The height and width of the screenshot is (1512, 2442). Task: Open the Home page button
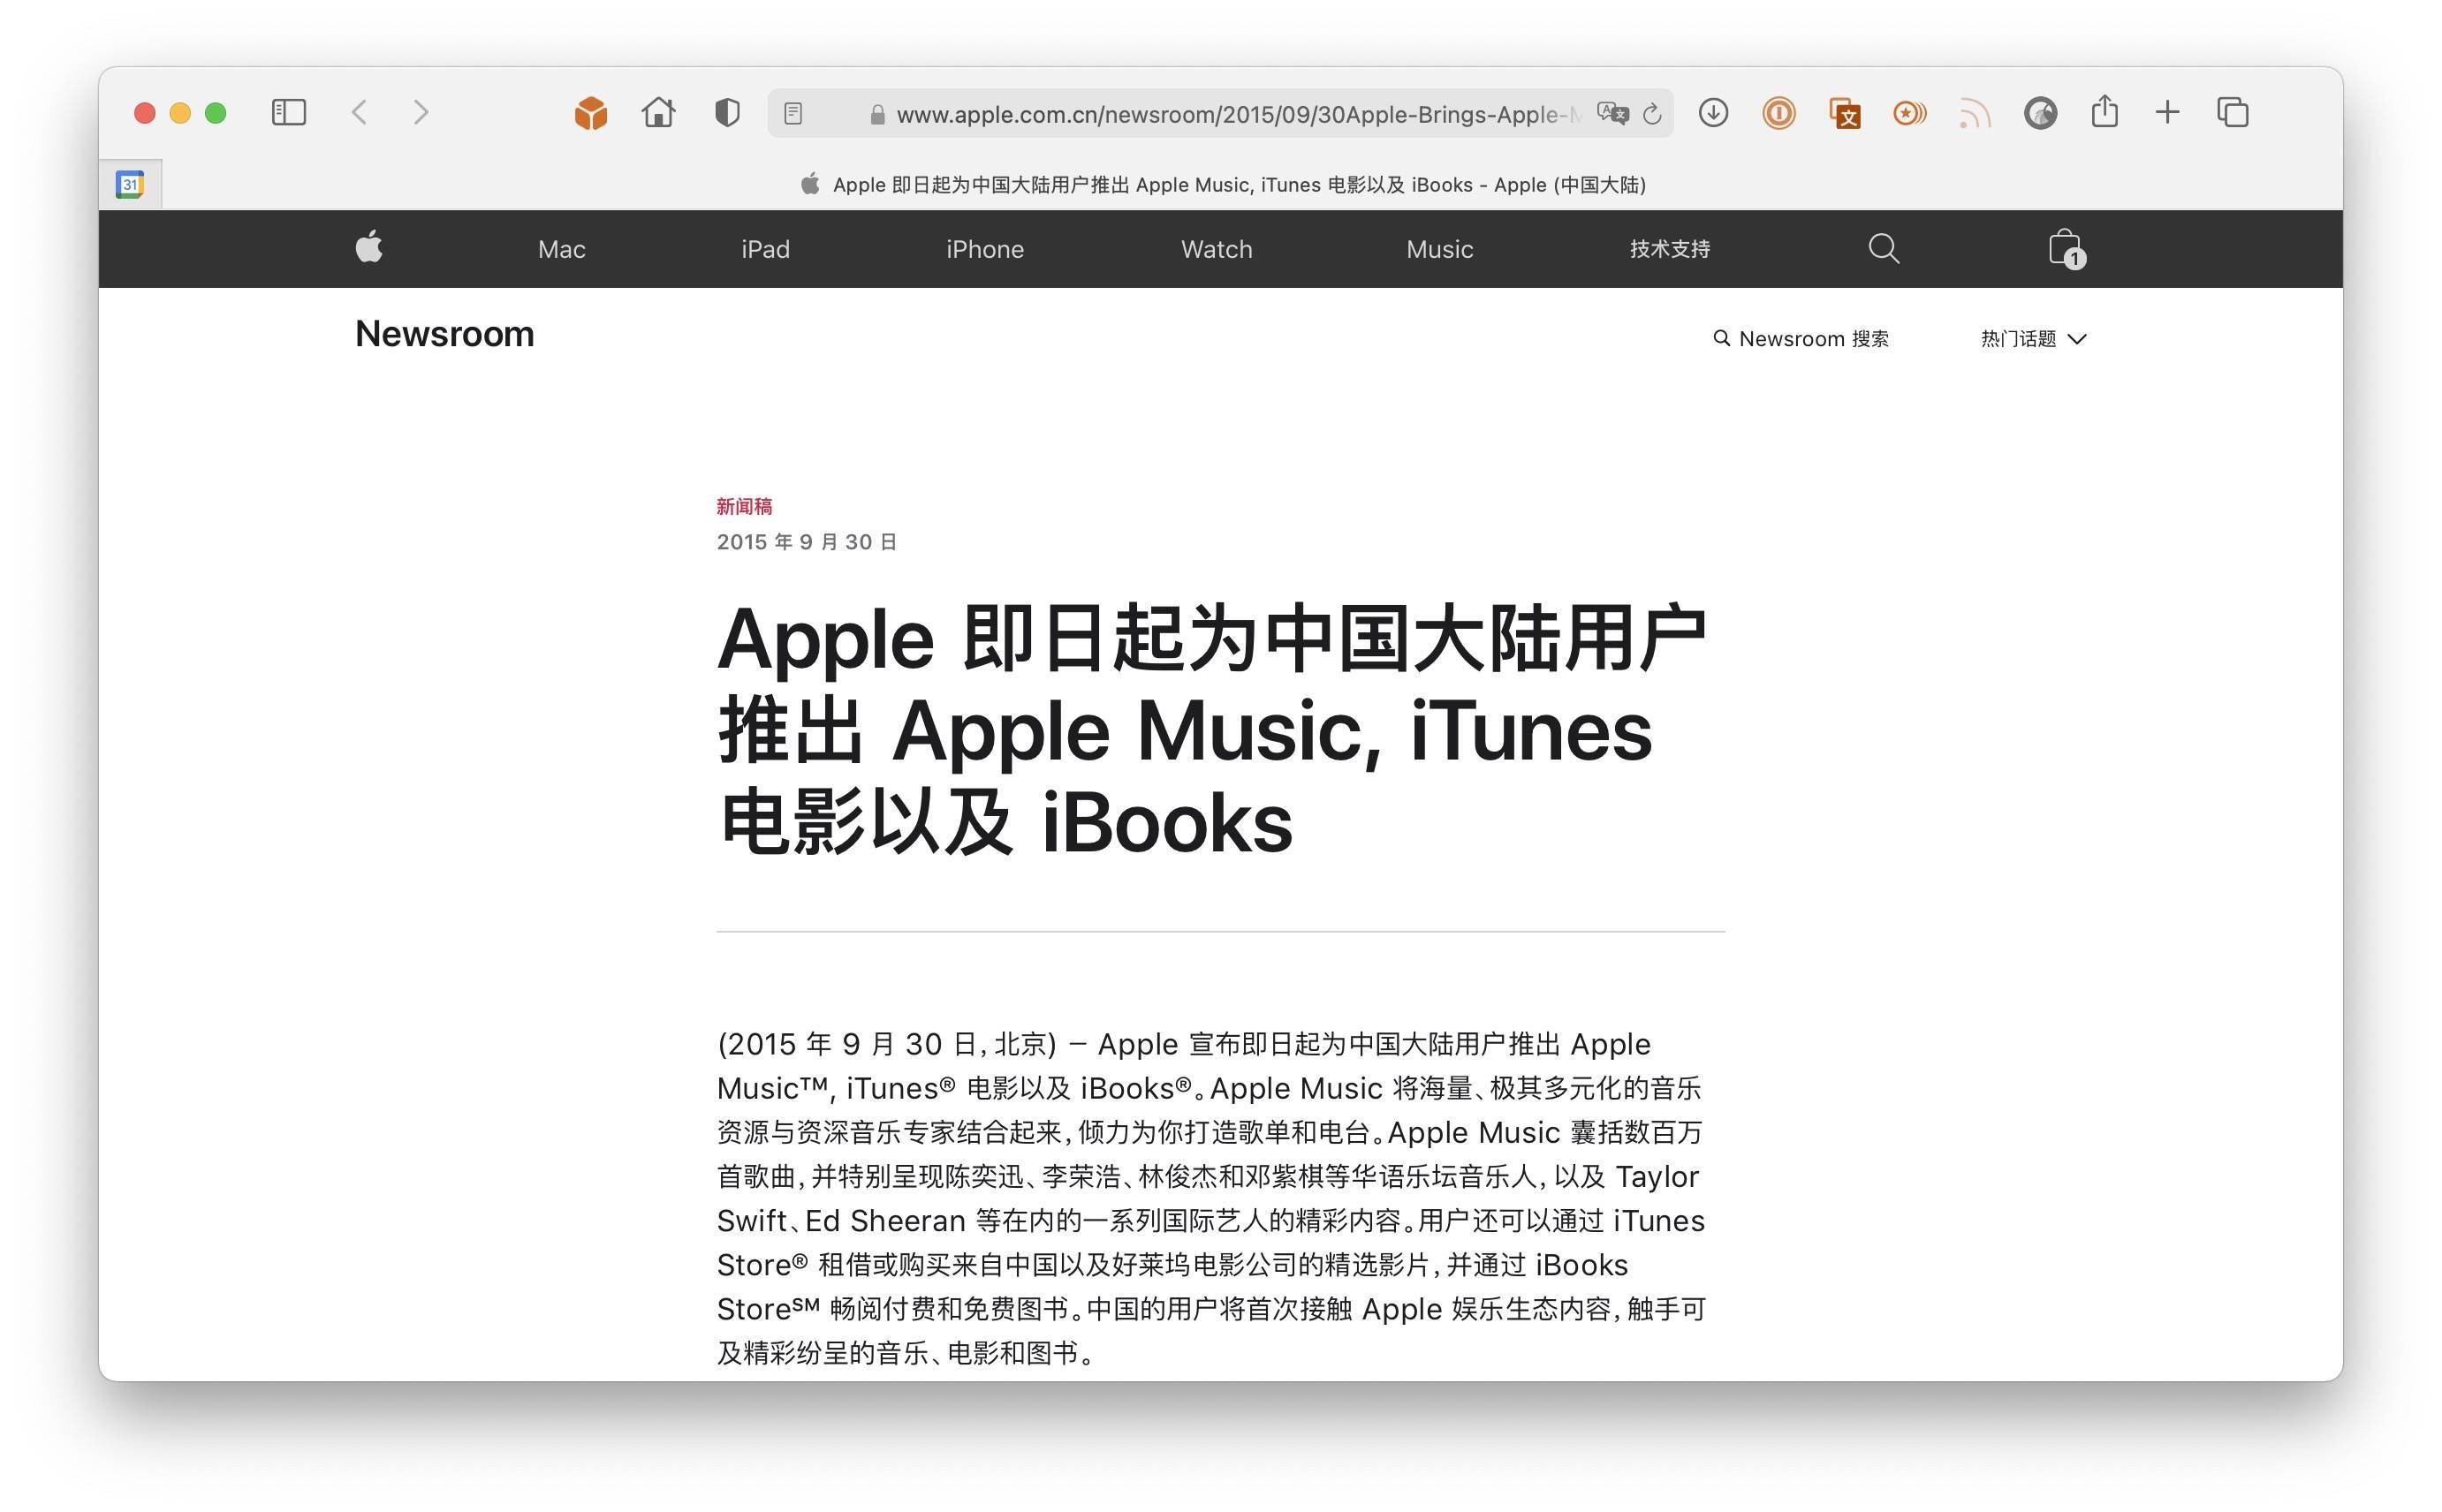(x=658, y=113)
